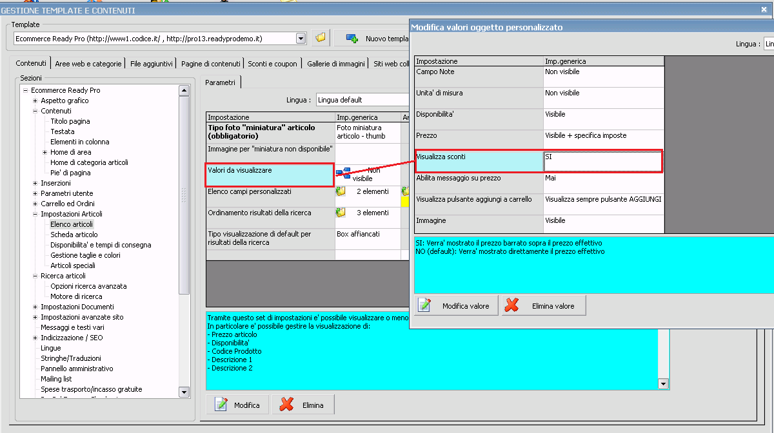Expand the Impostazioni Documenti node
The height and width of the screenshot is (433, 774).
tap(35, 307)
